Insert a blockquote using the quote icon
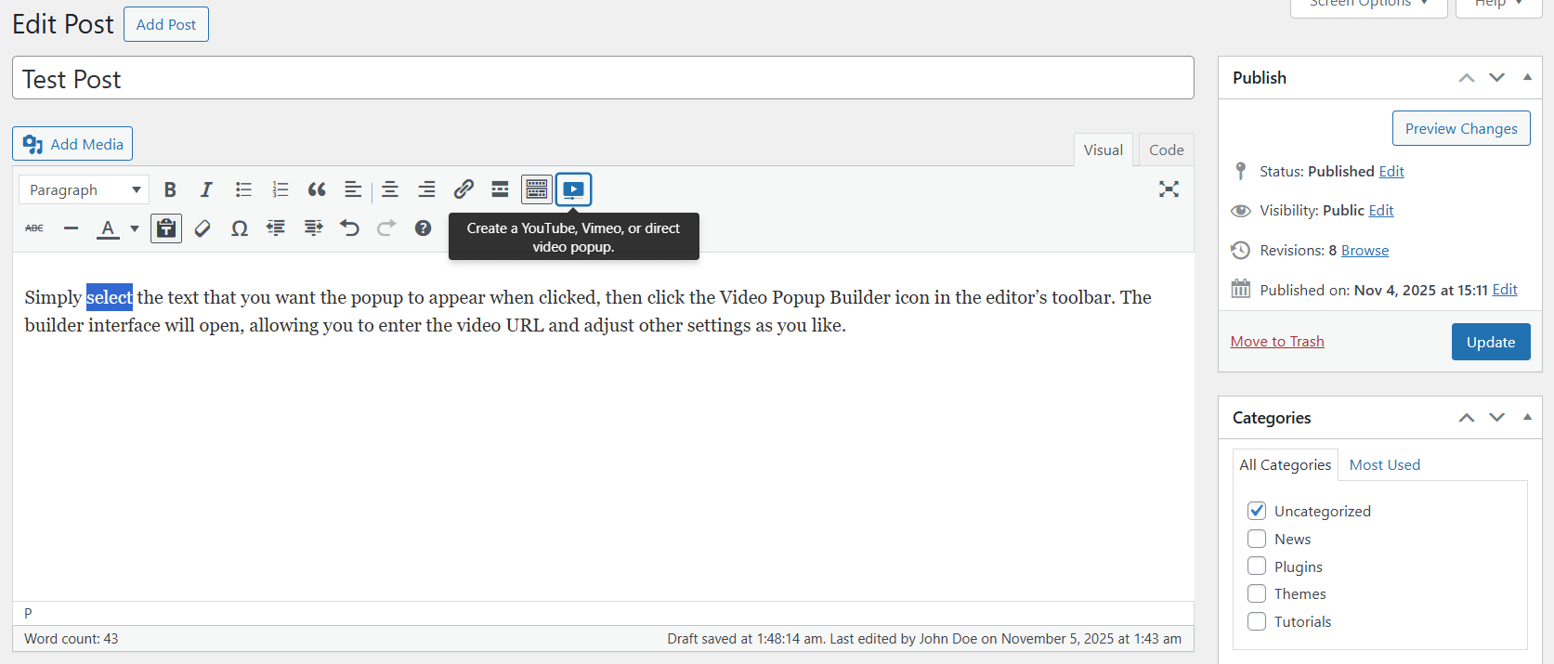 pos(317,189)
